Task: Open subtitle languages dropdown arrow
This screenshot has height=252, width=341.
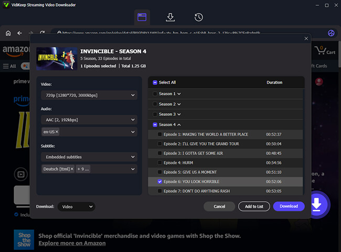Action: coord(133,169)
